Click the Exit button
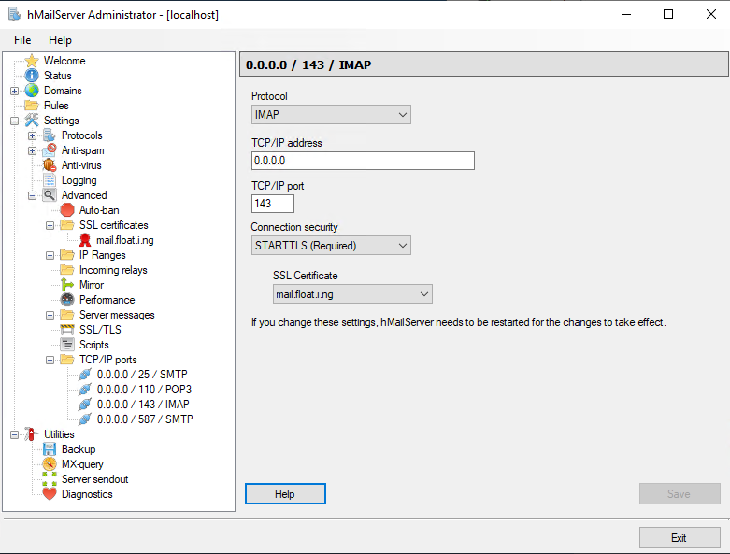 coord(680,538)
